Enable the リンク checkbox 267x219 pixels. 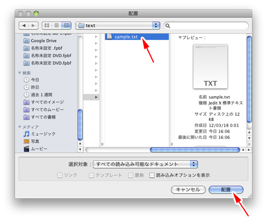(60, 175)
